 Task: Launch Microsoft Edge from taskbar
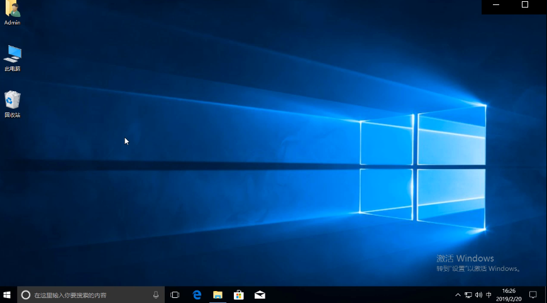point(197,295)
